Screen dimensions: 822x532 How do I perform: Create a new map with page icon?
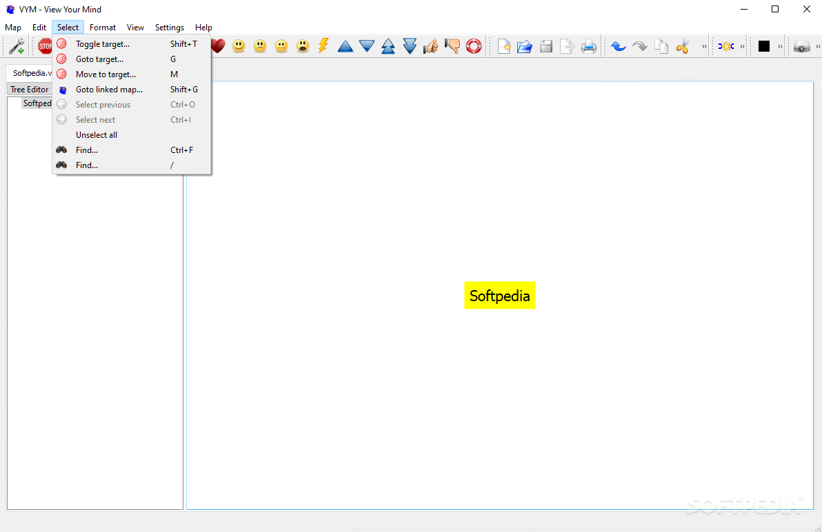504,46
